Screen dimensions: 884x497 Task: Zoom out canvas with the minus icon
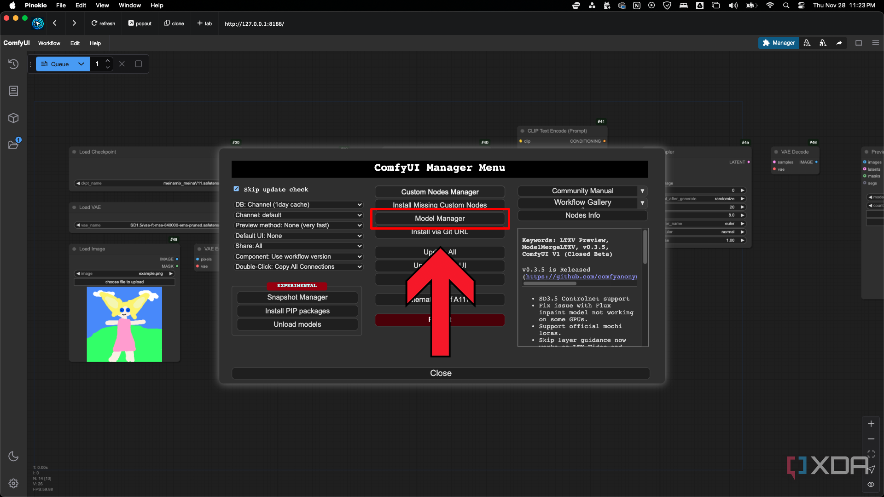coord(871,439)
